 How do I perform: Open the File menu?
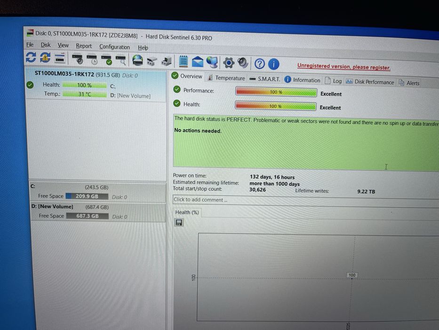pos(30,45)
